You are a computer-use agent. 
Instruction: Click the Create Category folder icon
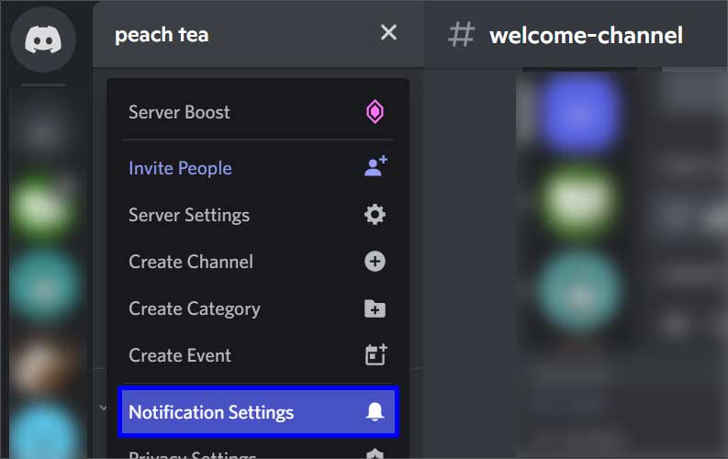(x=375, y=308)
